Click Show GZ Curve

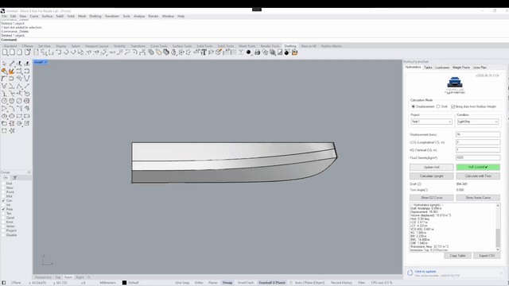pyautogui.click(x=431, y=198)
